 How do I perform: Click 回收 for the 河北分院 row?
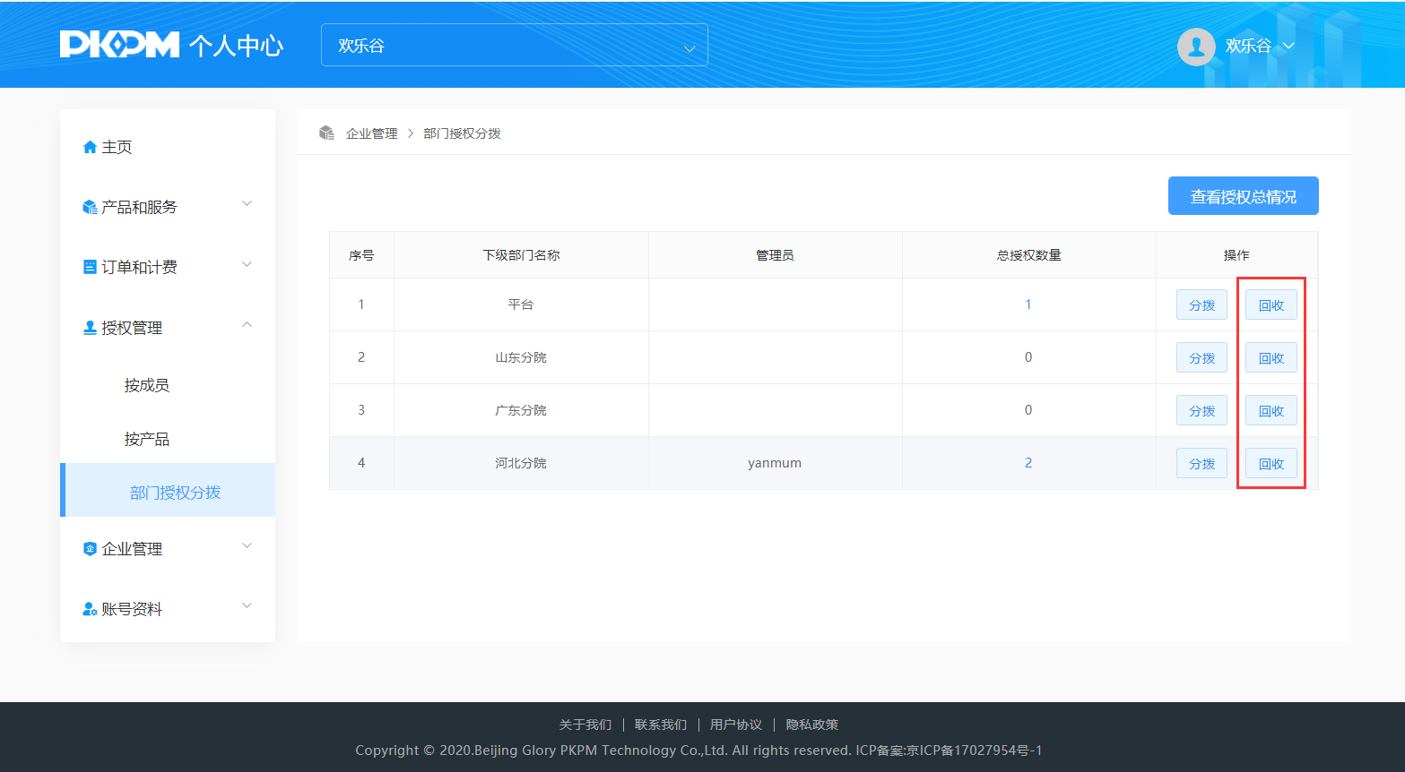pyautogui.click(x=1271, y=464)
